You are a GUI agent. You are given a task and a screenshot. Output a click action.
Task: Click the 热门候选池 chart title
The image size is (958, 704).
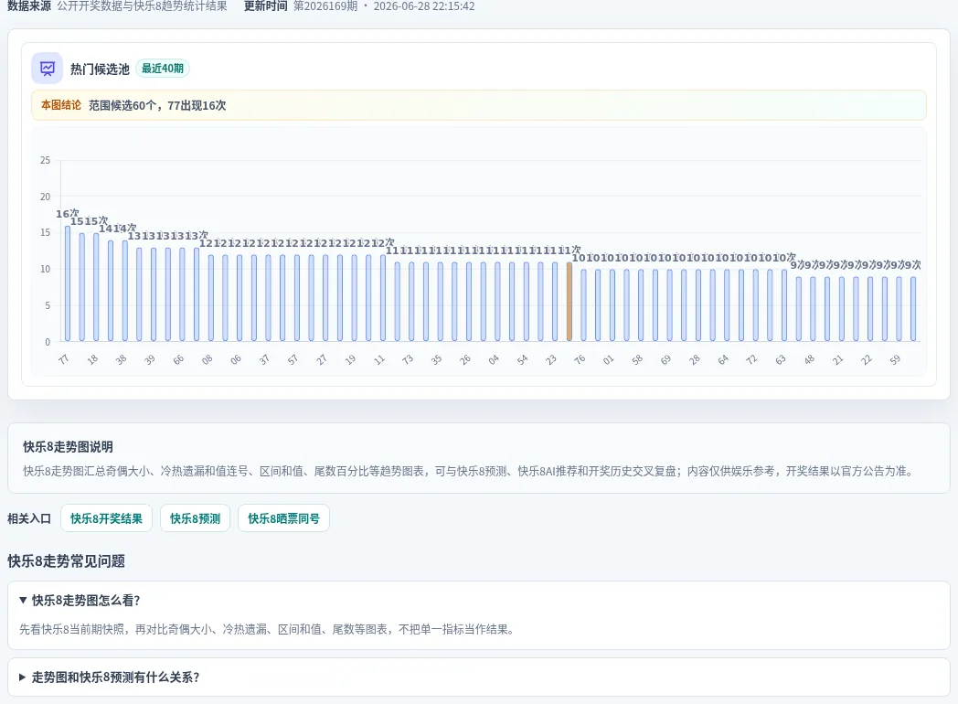100,69
